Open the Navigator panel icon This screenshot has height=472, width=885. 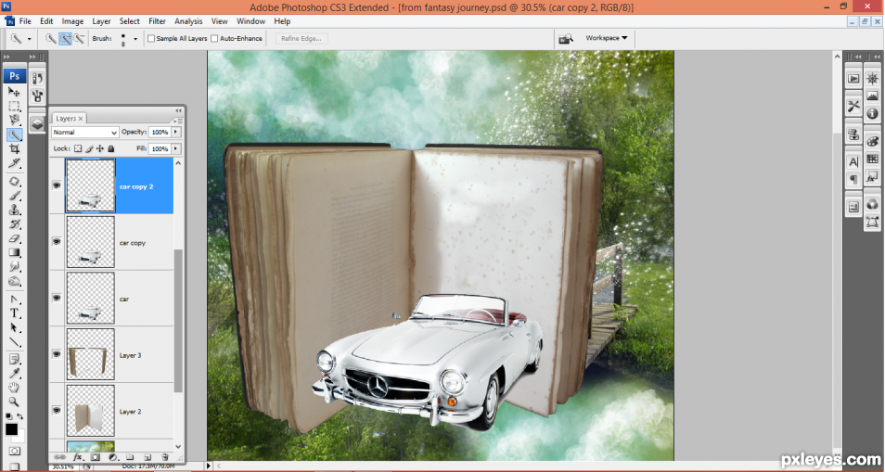[x=872, y=80]
